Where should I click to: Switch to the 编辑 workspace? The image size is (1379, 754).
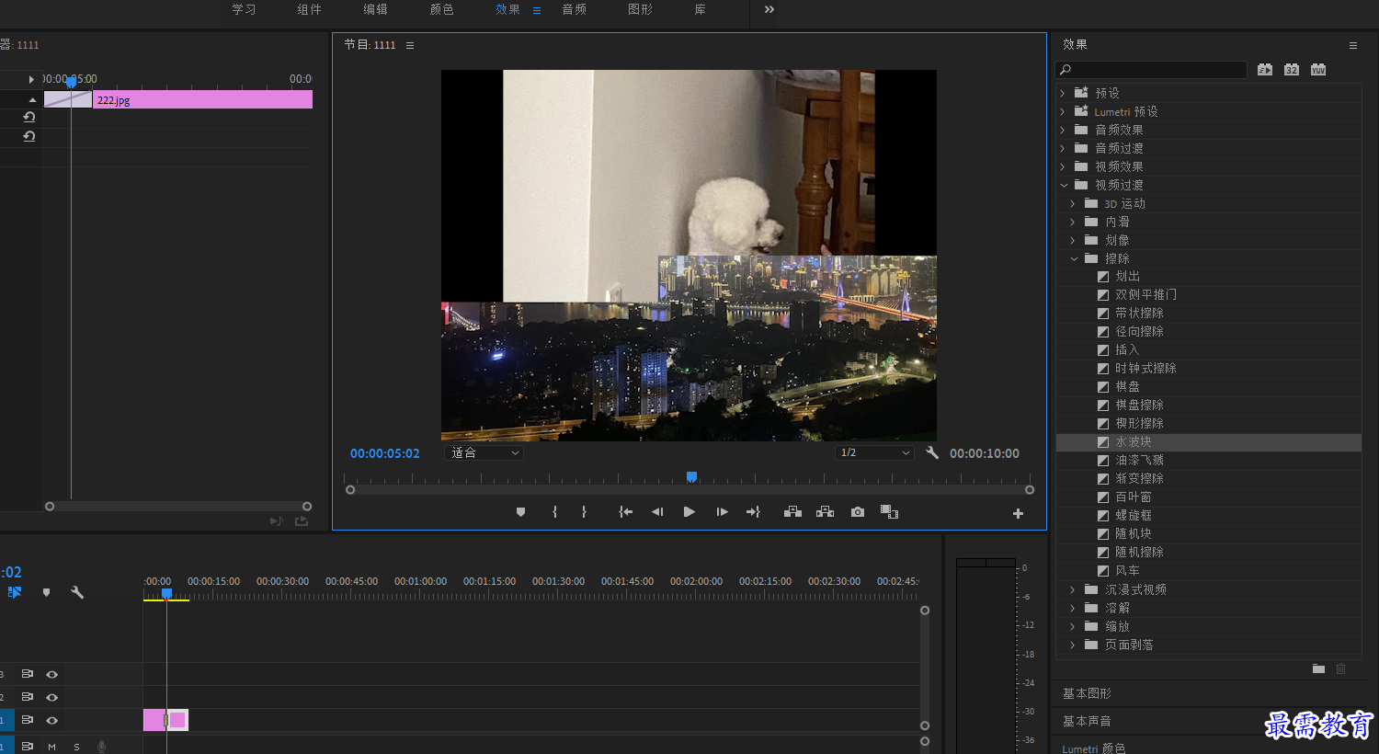click(x=375, y=9)
